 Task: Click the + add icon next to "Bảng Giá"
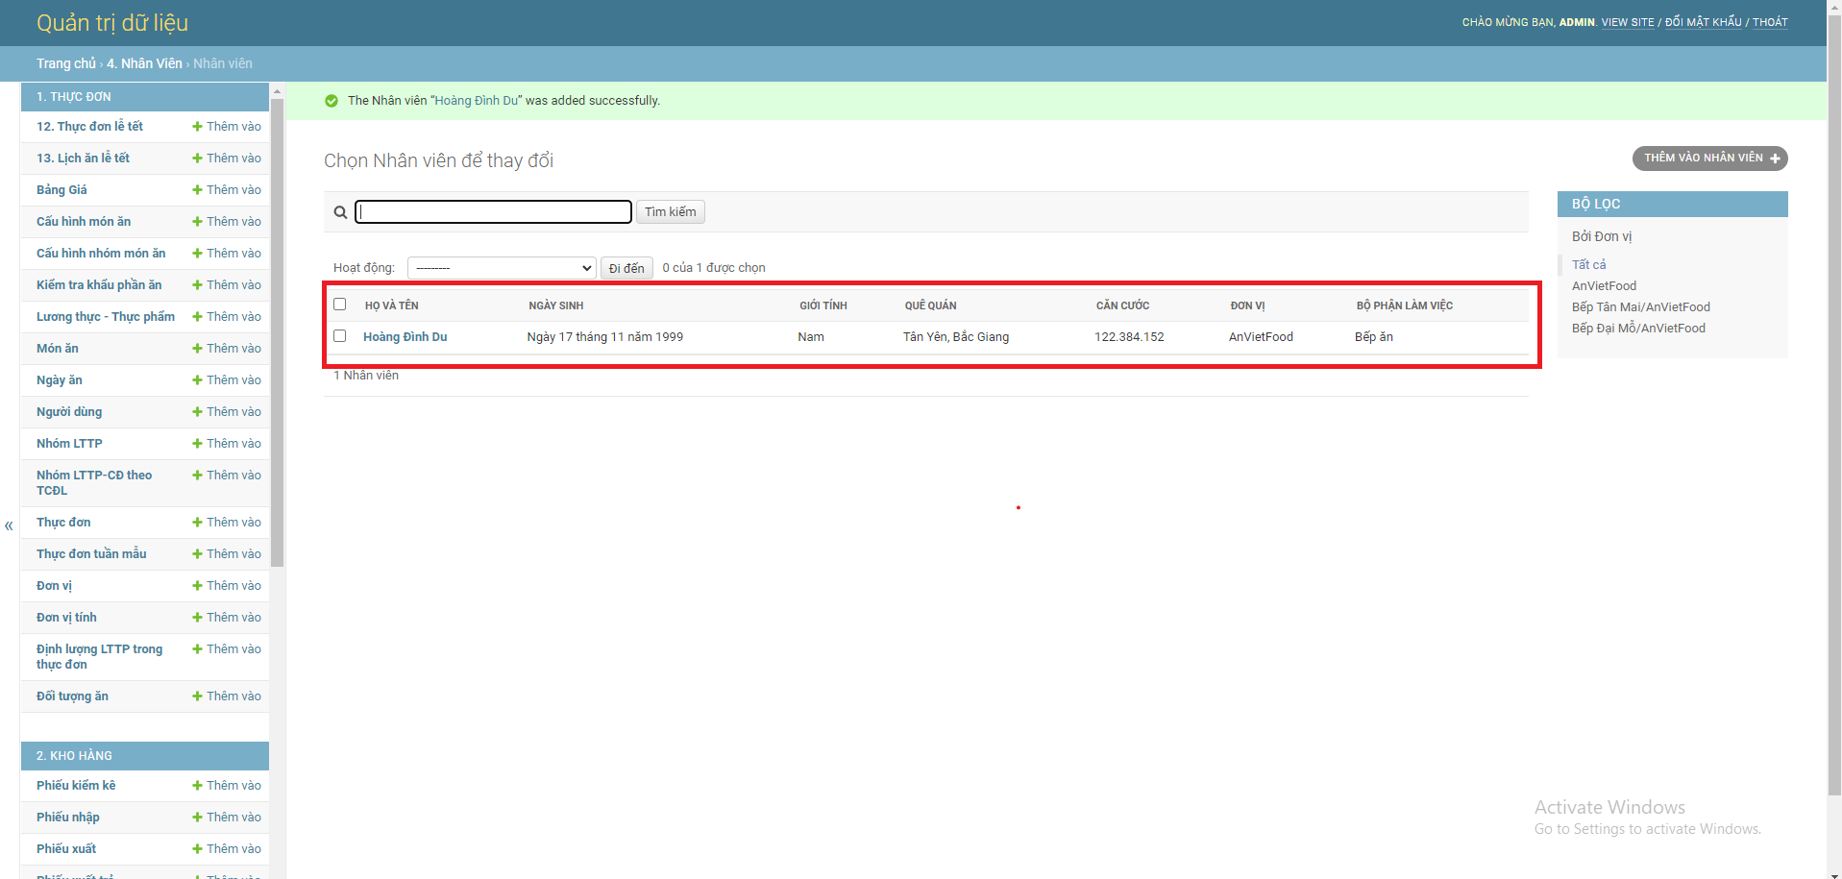(x=197, y=189)
